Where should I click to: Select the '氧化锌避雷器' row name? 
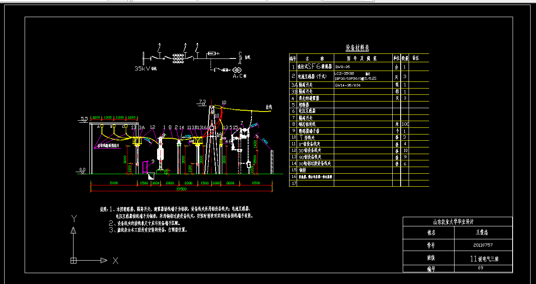click(x=309, y=98)
